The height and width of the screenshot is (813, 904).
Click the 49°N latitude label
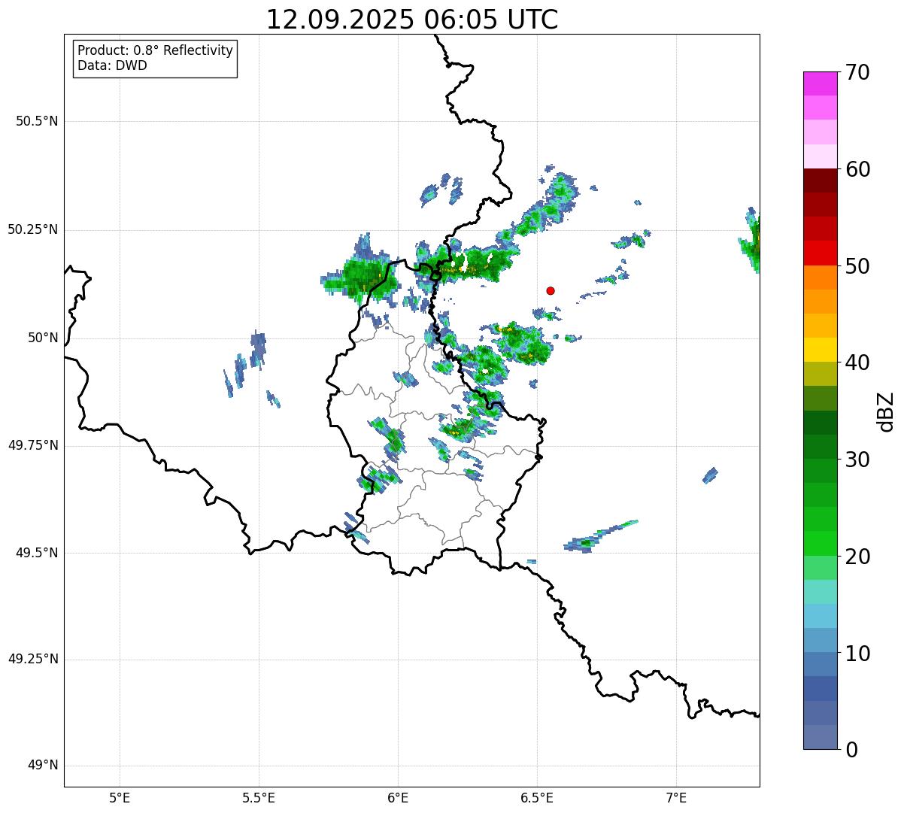coord(44,766)
